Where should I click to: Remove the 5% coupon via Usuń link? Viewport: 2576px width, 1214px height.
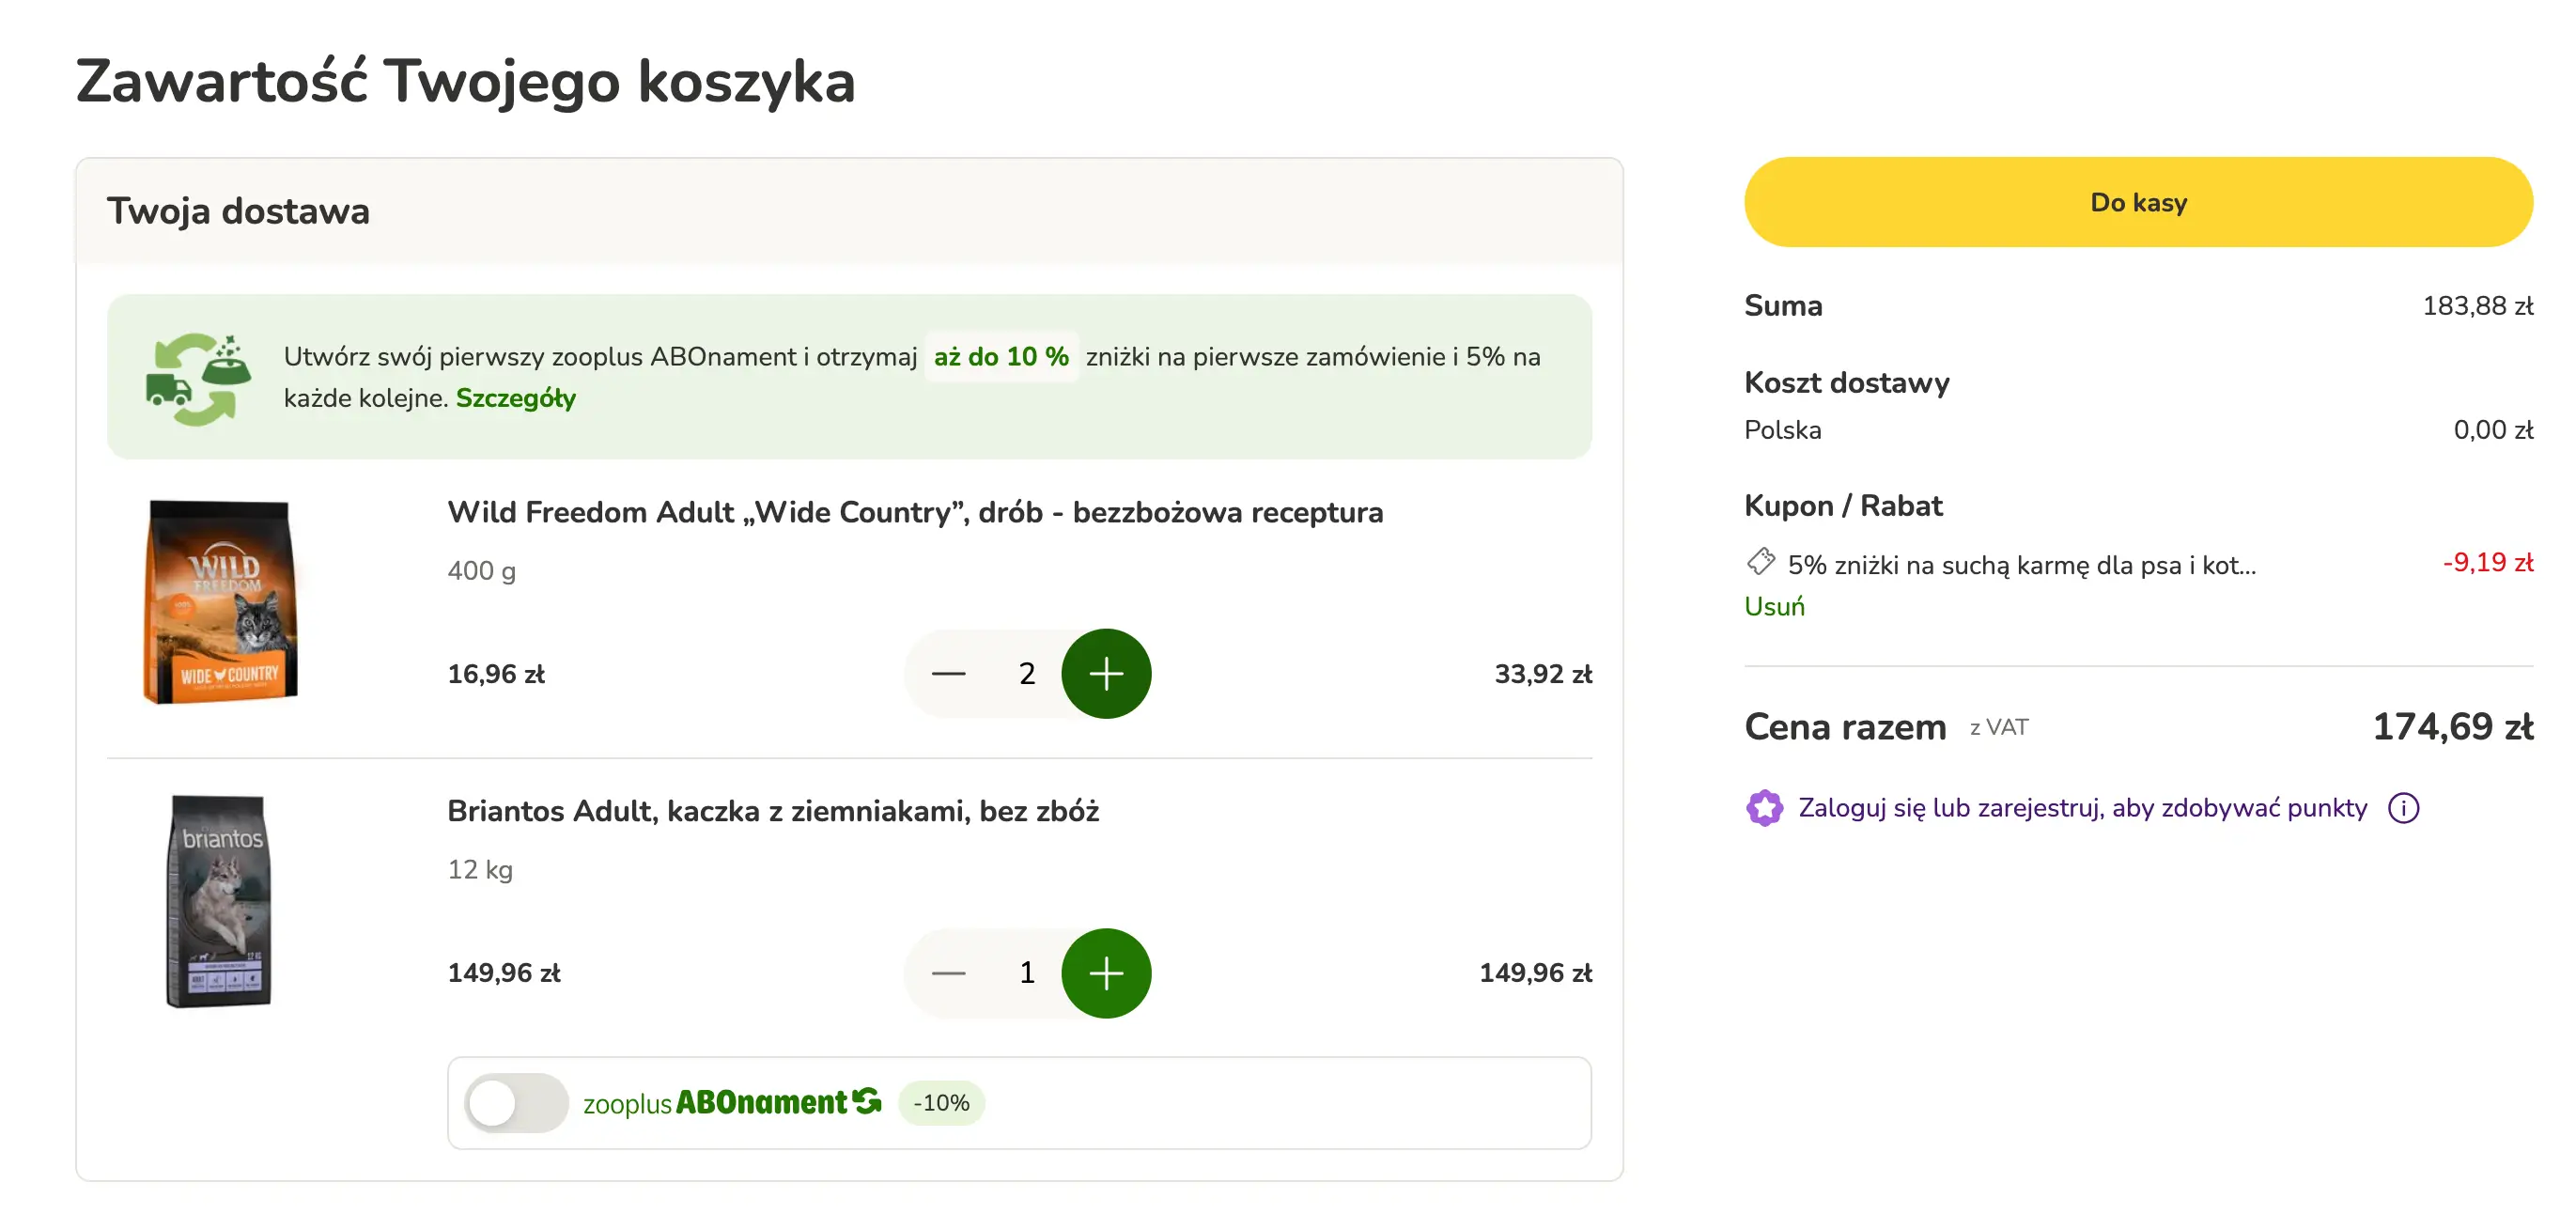(x=1774, y=606)
